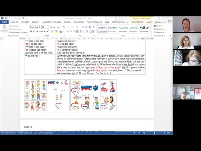Open Выделить selection dropdown

[160, 32]
